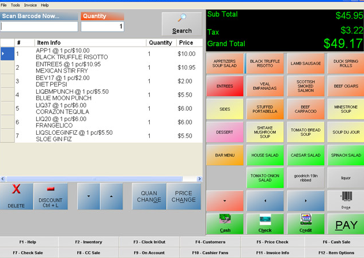Image resolution: width=364 pixels, height=258 pixels.
Task: Click the Quan Change button
Action: [149, 196]
